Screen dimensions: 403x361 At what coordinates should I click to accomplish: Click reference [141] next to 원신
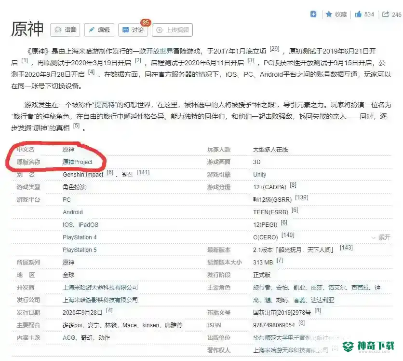(x=143, y=172)
